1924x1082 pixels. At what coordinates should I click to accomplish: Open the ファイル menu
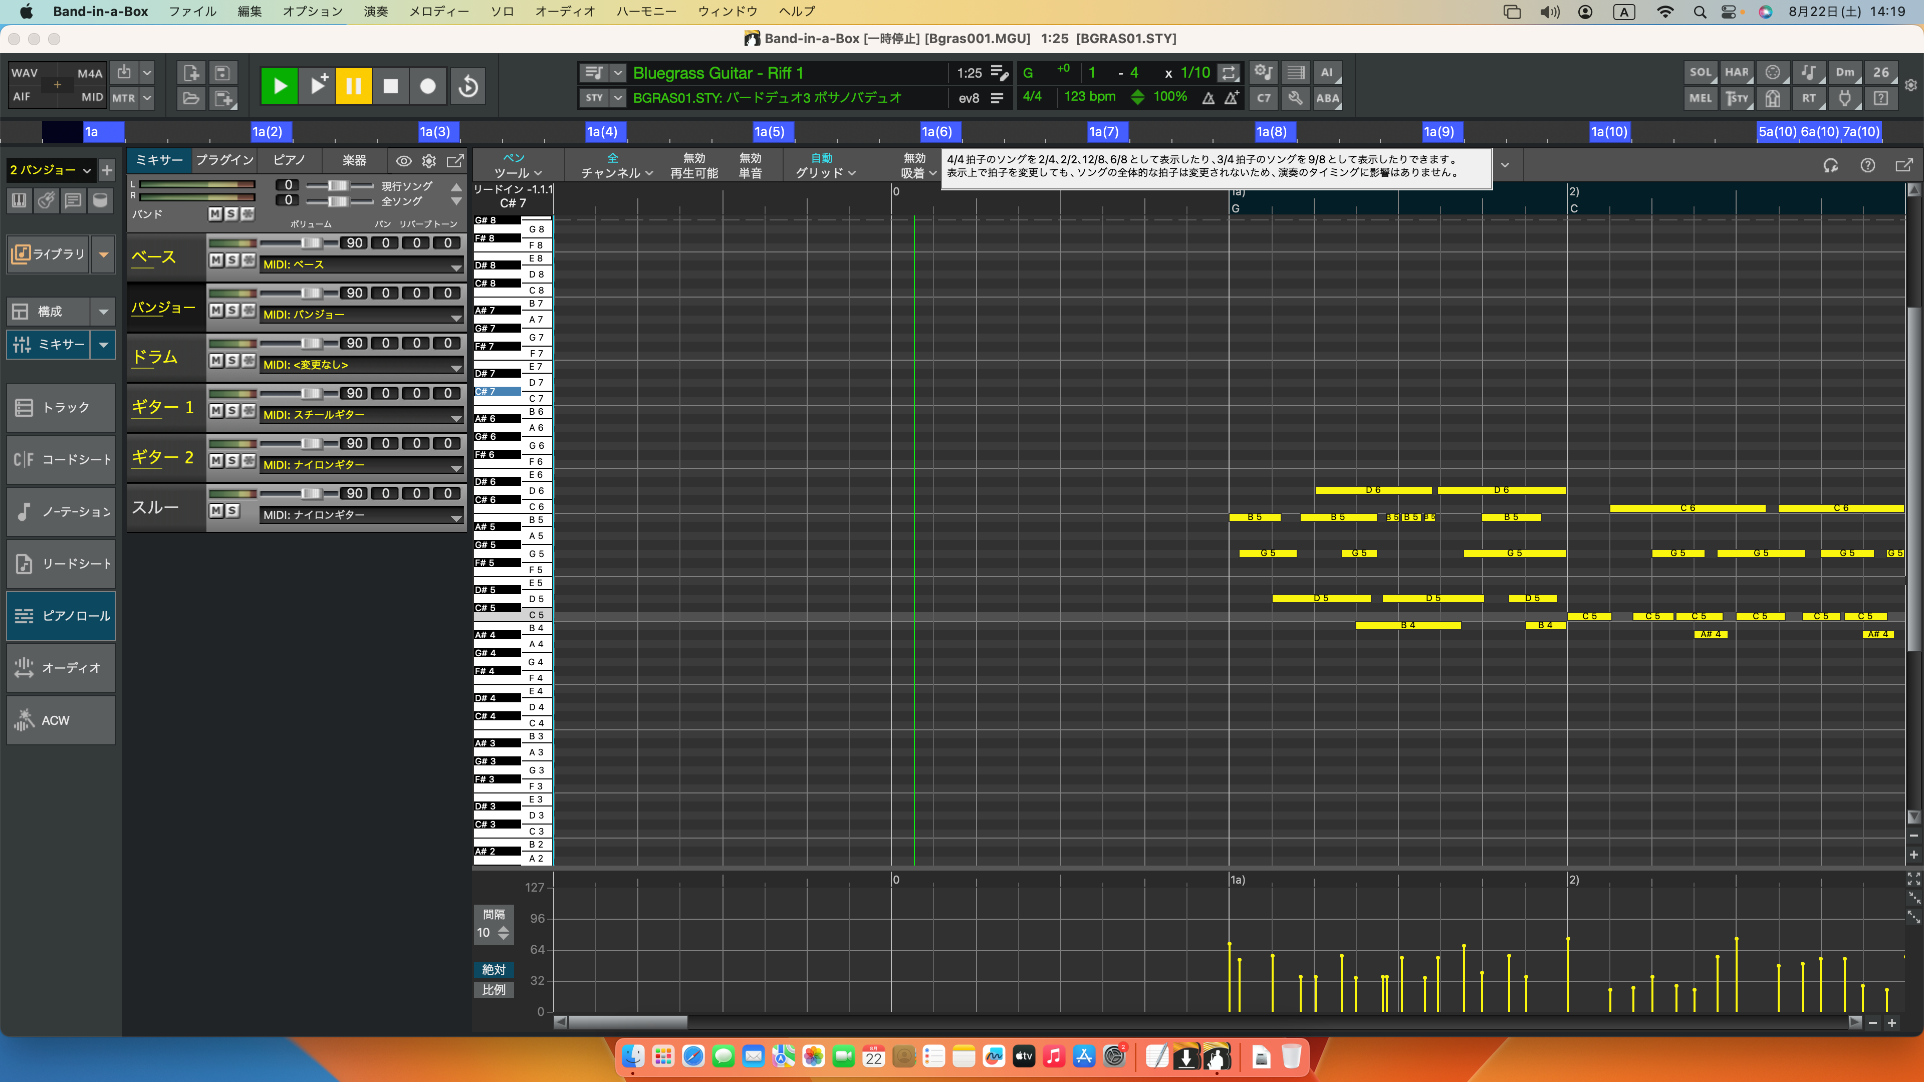pyautogui.click(x=193, y=11)
